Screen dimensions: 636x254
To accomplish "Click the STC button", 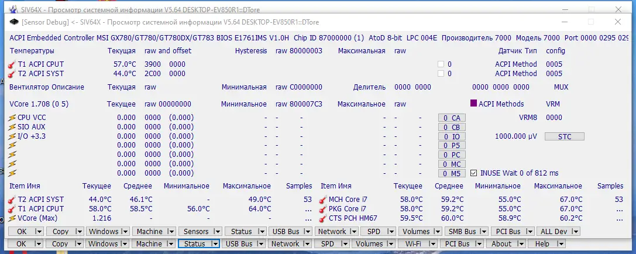I will [564, 137].
